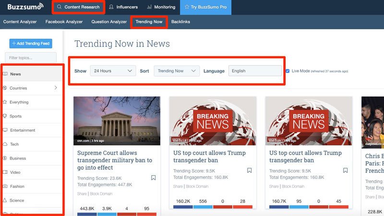Open the Content Research tab
The height and width of the screenshot is (216, 384).
(x=79, y=7)
